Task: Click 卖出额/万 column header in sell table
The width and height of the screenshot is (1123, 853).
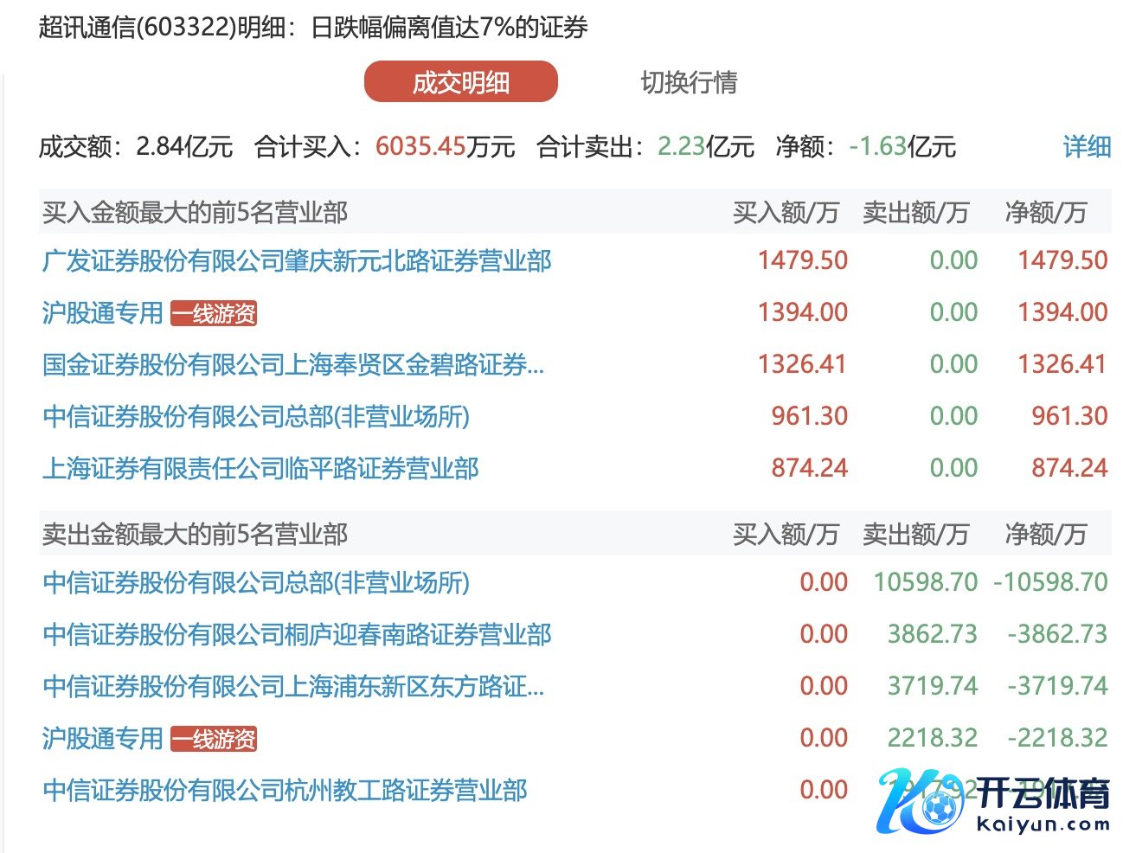Action: click(x=915, y=534)
